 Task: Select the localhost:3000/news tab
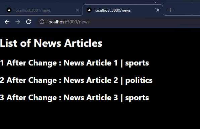(x=123, y=10)
